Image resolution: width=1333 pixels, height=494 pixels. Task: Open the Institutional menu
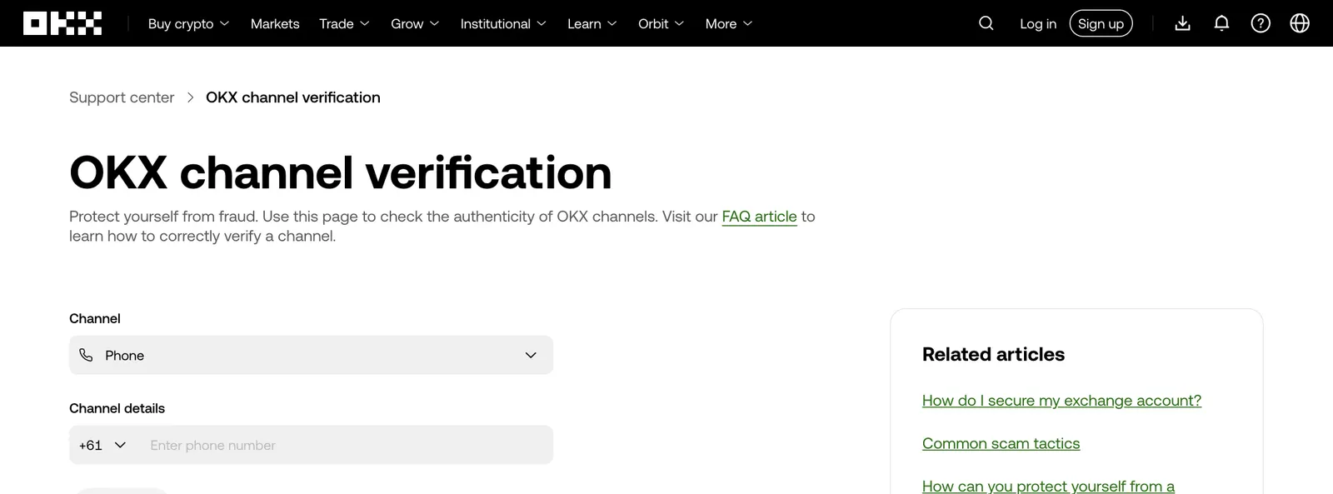[x=503, y=23]
